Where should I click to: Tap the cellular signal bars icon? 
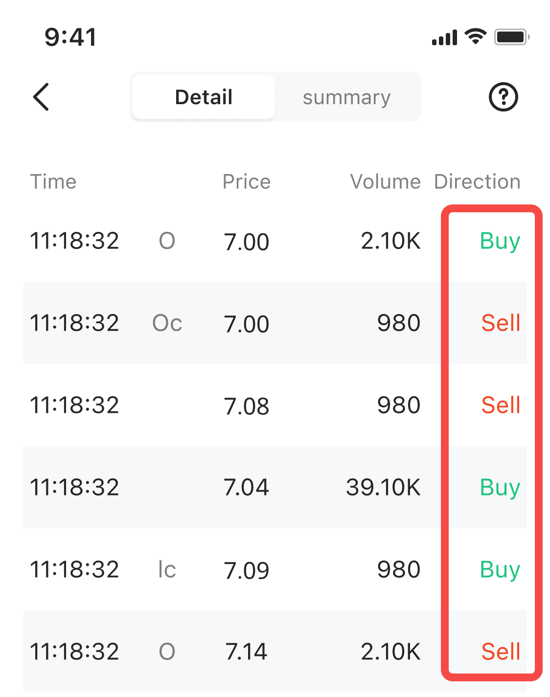pos(444,38)
